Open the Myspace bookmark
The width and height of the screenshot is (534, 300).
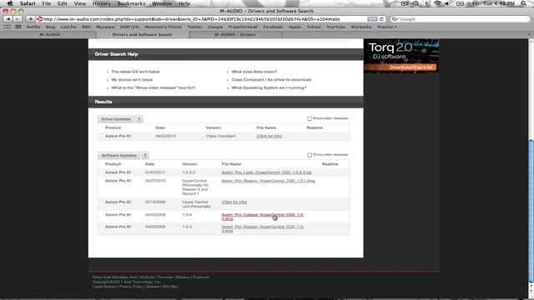(x=105, y=27)
